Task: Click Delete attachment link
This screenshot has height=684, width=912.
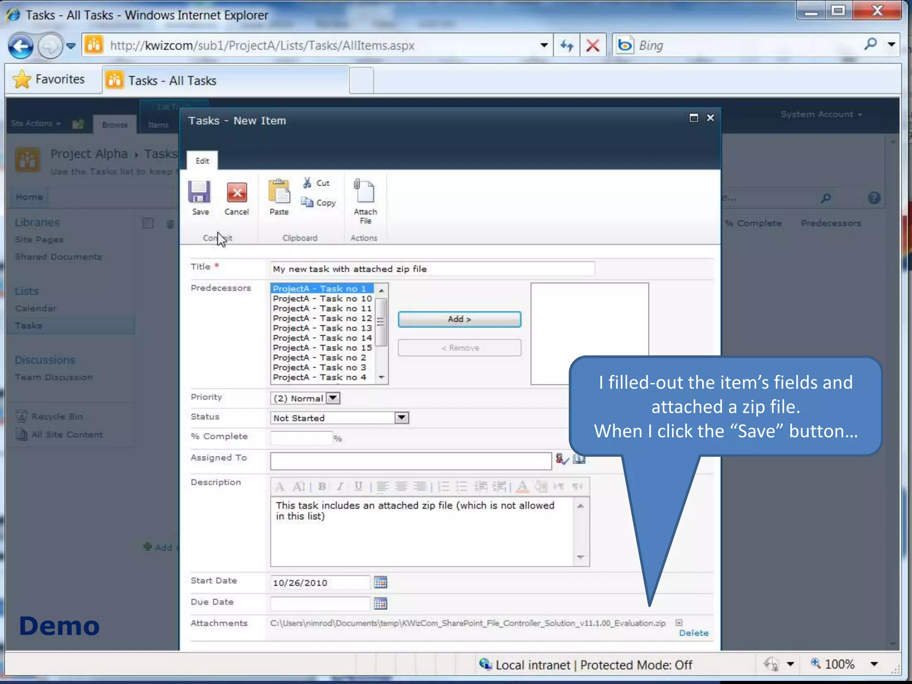Action: [693, 633]
